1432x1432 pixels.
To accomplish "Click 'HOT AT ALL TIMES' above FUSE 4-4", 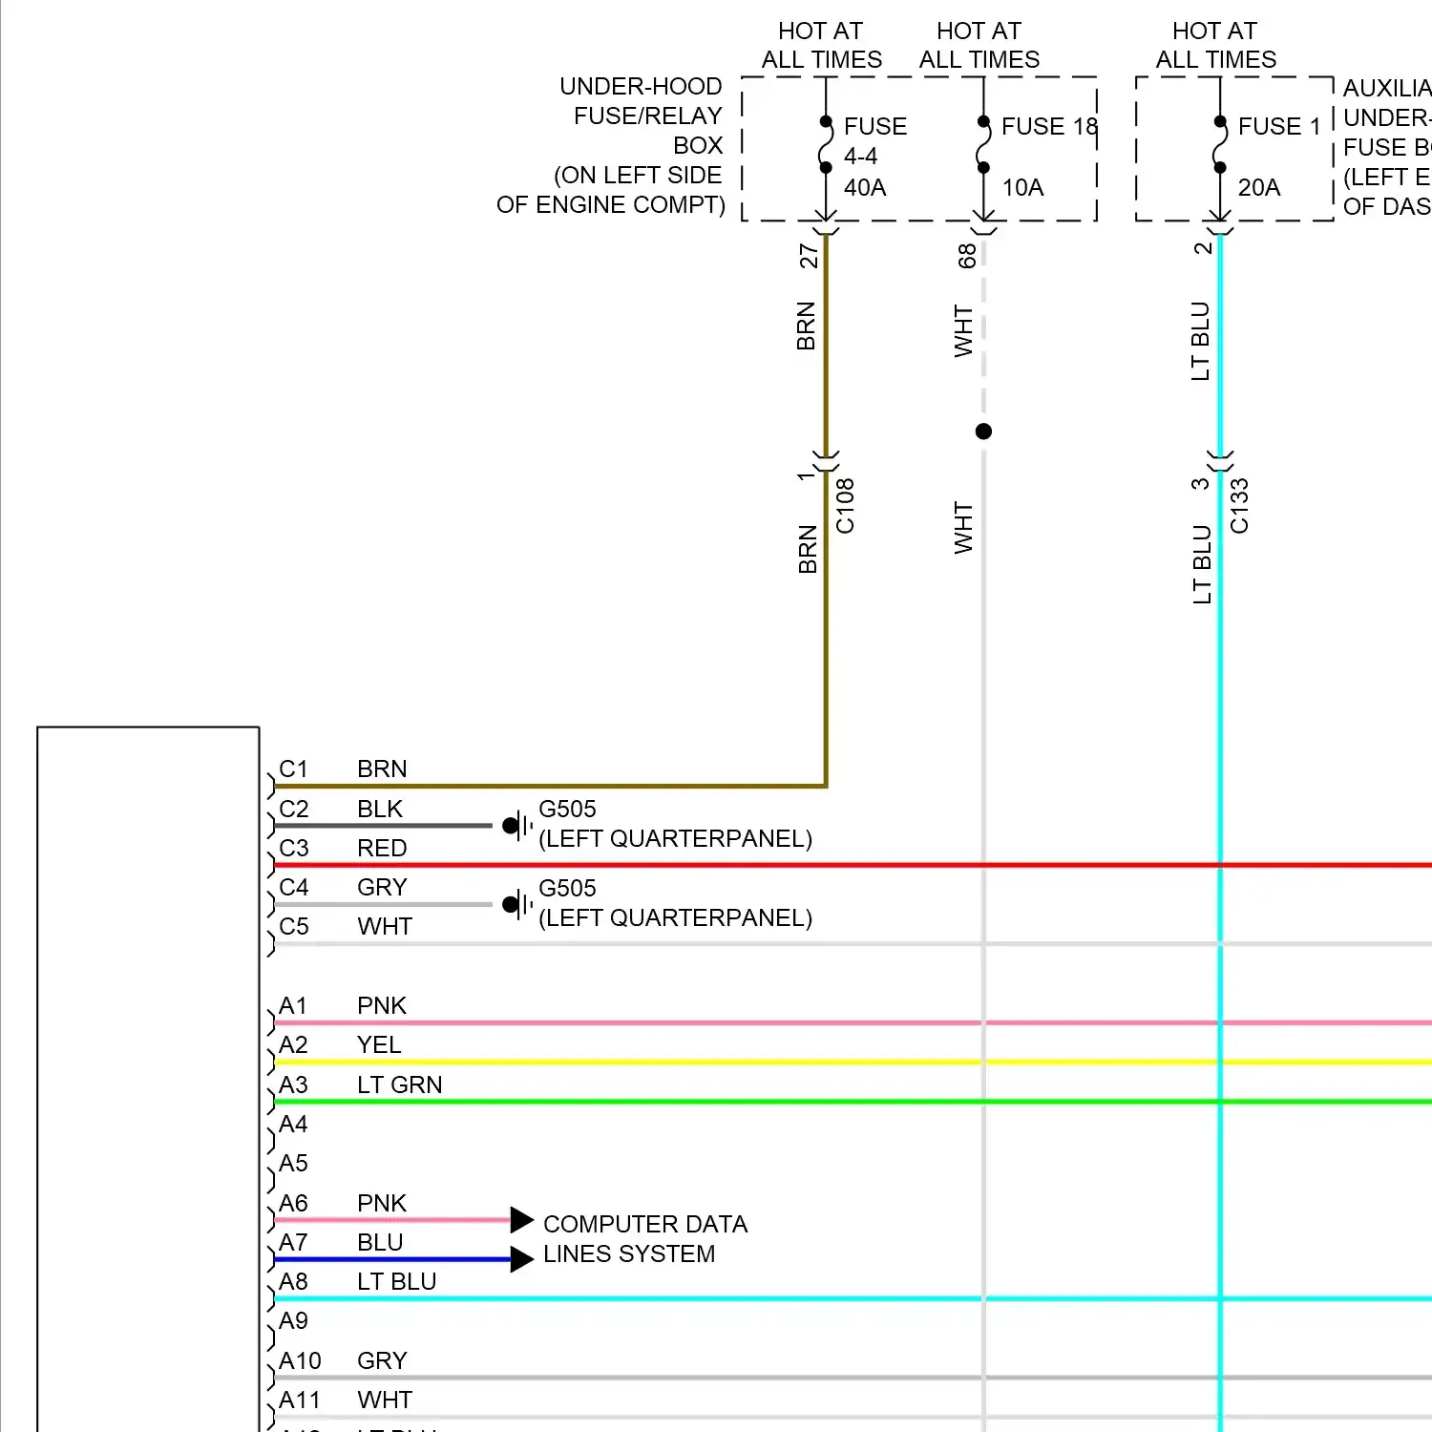I will [x=821, y=45].
